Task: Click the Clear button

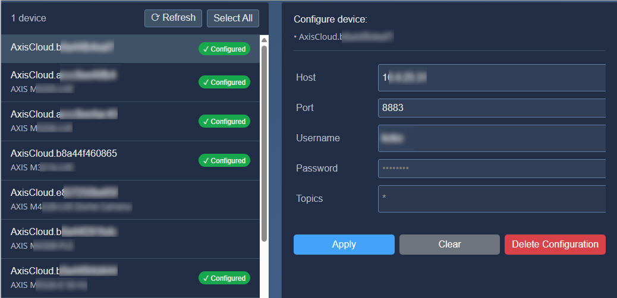Action: [x=449, y=245]
